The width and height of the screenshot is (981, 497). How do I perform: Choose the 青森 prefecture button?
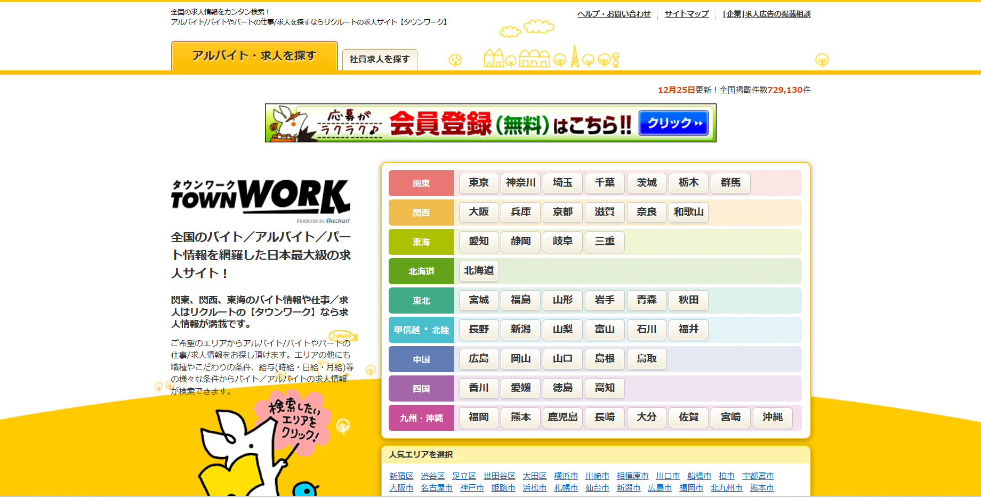tap(647, 300)
